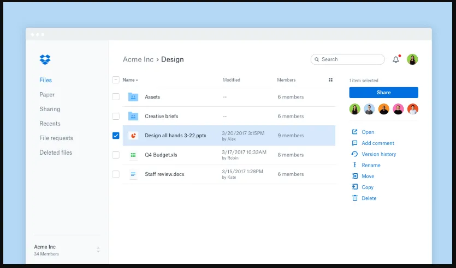
Task: Click the Move arrow icon
Action: pyautogui.click(x=354, y=176)
